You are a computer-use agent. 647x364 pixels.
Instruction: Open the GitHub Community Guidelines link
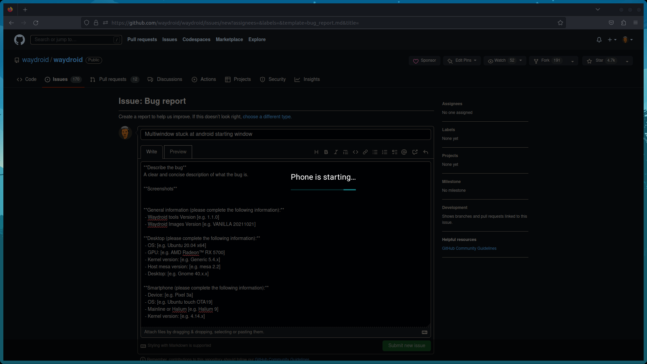pyautogui.click(x=469, y=248)
